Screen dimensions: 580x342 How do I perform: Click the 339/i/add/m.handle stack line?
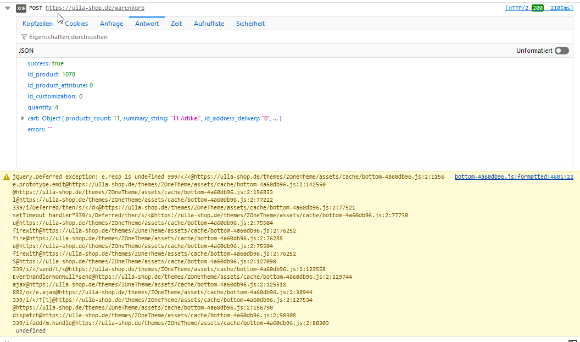170,323
